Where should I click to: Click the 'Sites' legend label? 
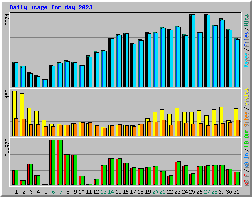pos(247,119)
